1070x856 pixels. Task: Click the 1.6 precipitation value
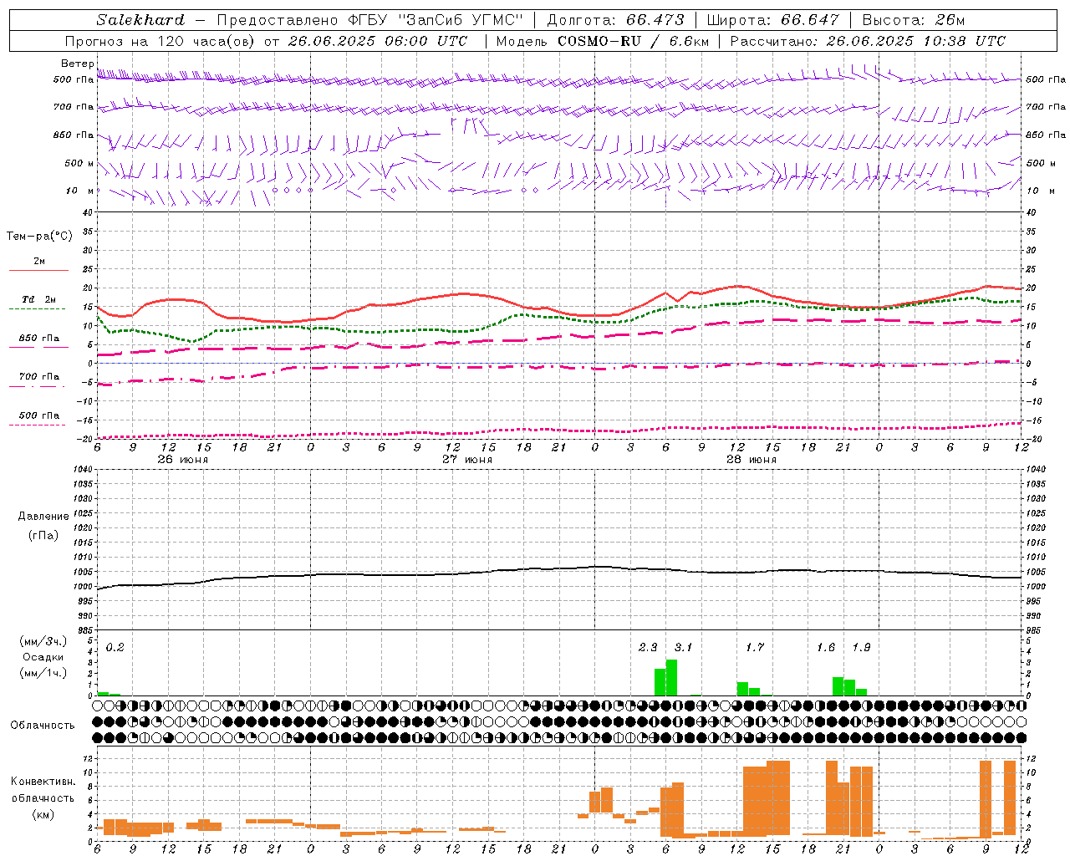[826, 648]
